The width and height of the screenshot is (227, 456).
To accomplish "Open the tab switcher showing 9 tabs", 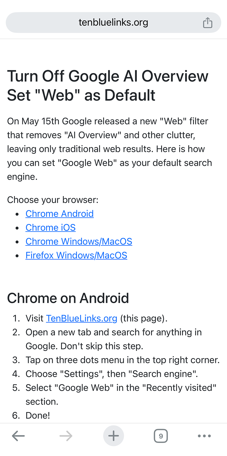I will (161, 436).
